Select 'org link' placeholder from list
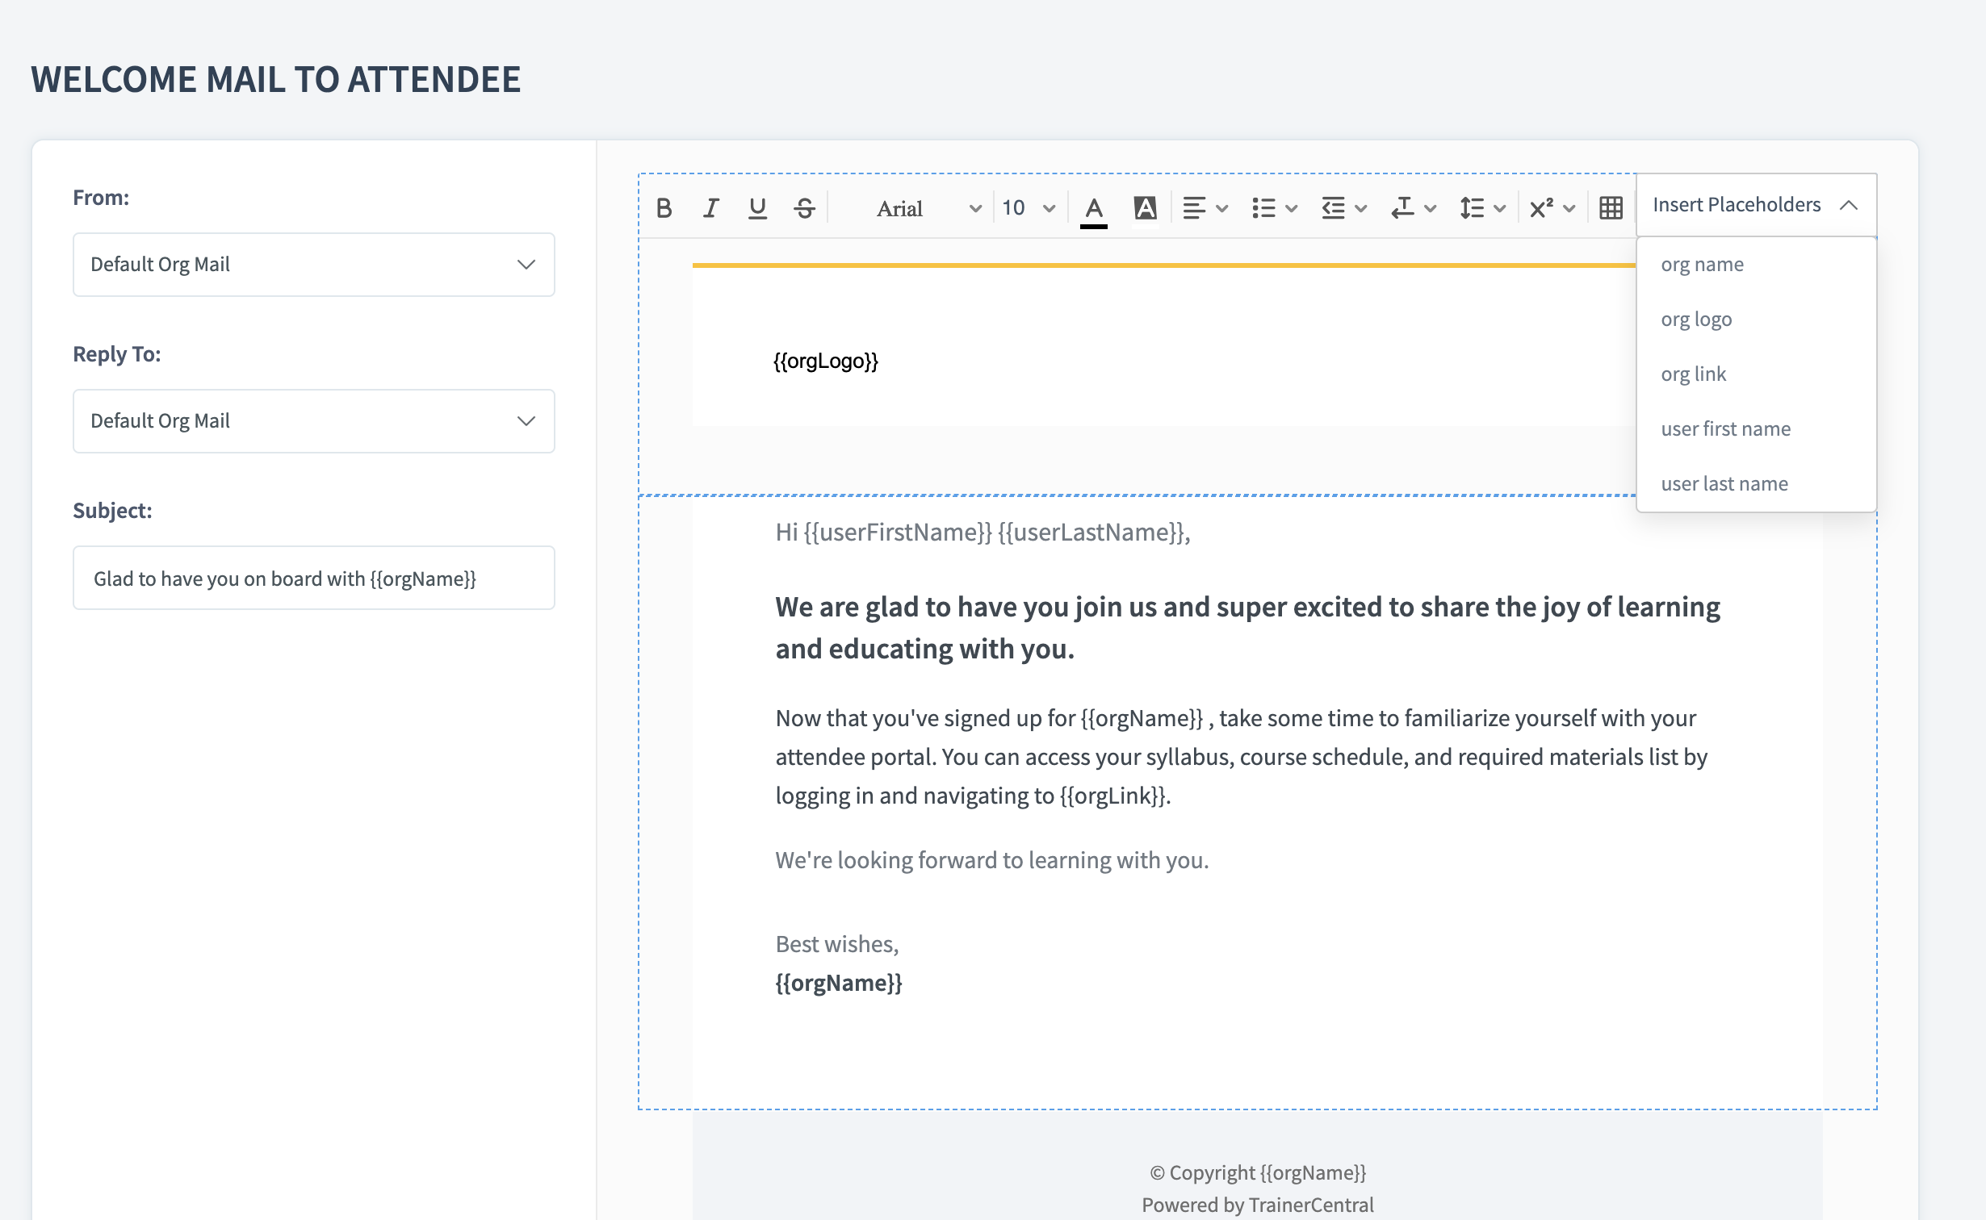Viewport: 1986px width, 1220px height. click(x=1693, y=374)
